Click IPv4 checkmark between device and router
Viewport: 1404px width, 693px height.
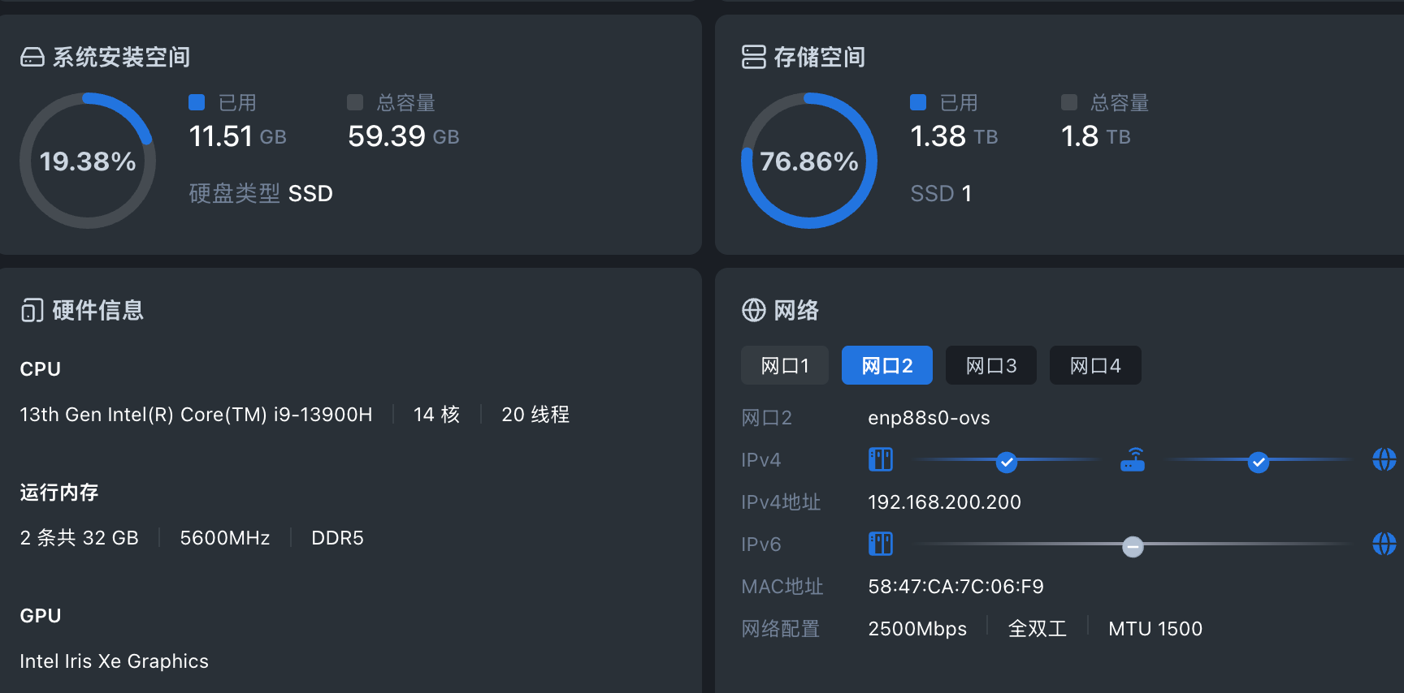pos(1007,462)
